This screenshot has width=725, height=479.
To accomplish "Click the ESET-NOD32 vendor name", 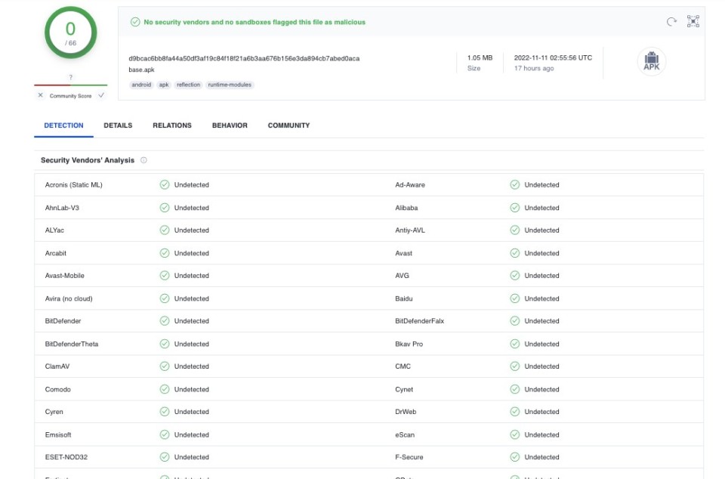I will 66,457.
